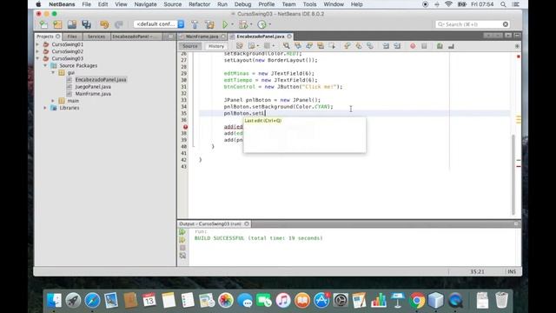
Task: Click the Stop icon in Output panel
Action: (182, 248)
